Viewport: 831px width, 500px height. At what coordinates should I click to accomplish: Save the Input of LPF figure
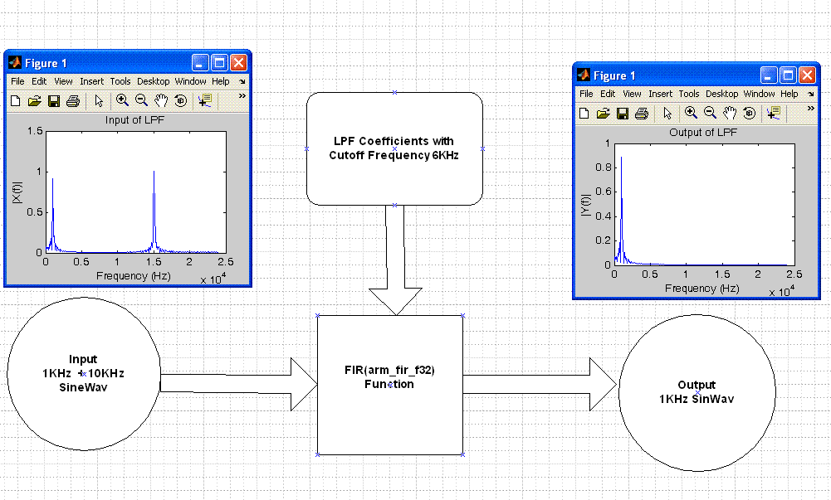click(53, 101)
